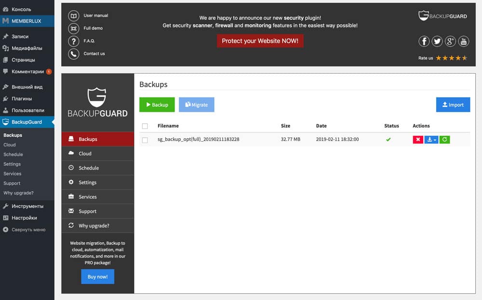The image size is (482, 300).
Task: Start a new backup with green Backup button
Action: point(157,104)
